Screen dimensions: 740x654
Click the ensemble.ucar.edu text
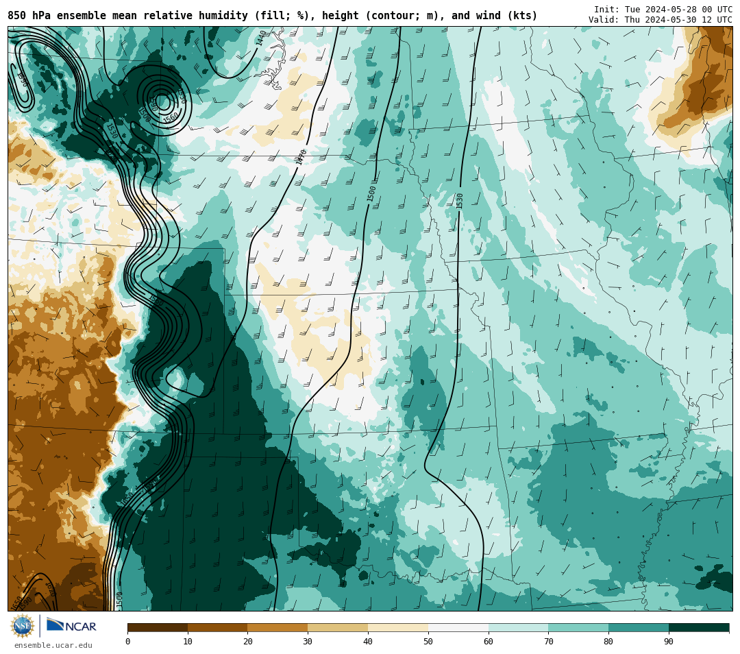point(53,645)
